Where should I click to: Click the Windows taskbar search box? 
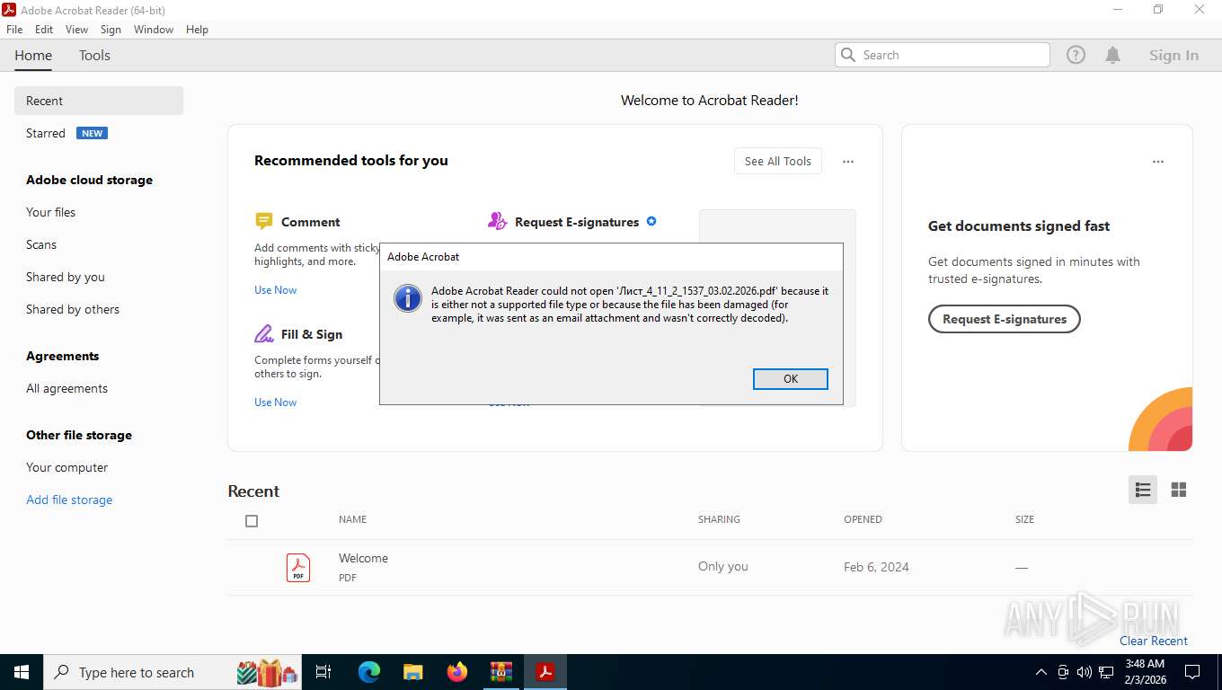174,672
